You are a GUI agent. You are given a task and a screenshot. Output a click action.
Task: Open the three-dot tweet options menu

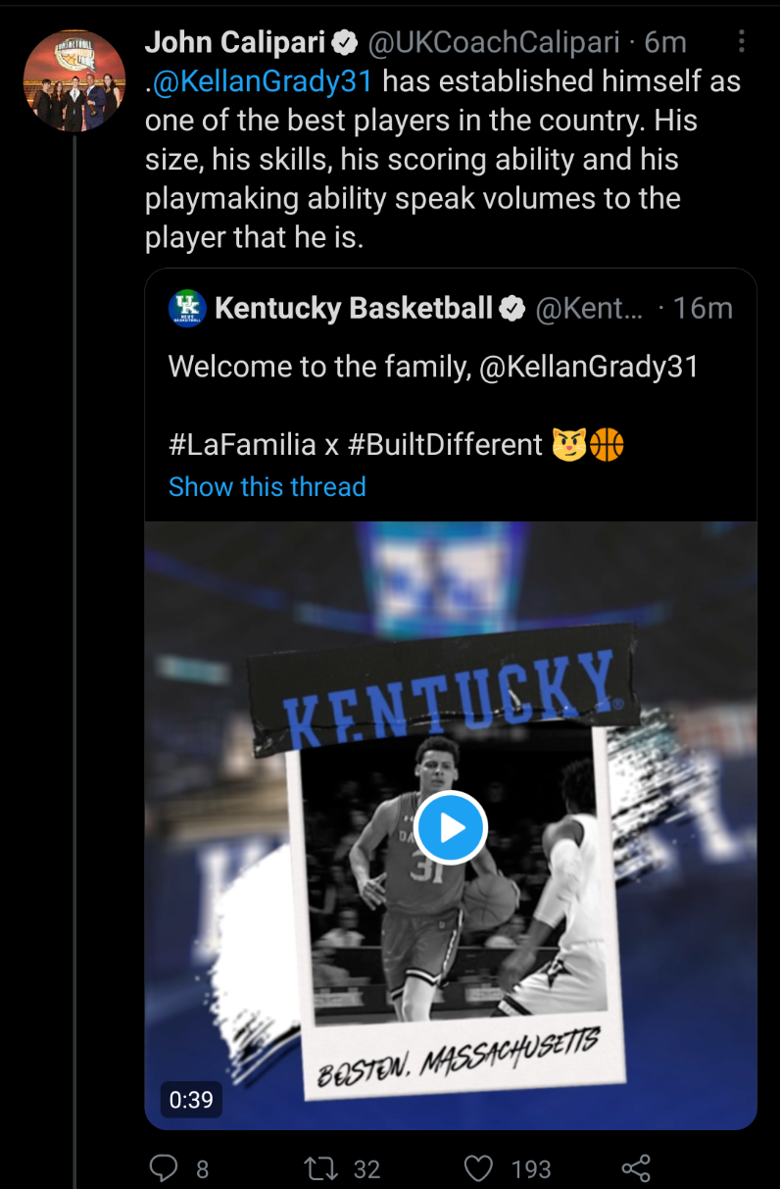pyautogui.click(x=741, y=41)
